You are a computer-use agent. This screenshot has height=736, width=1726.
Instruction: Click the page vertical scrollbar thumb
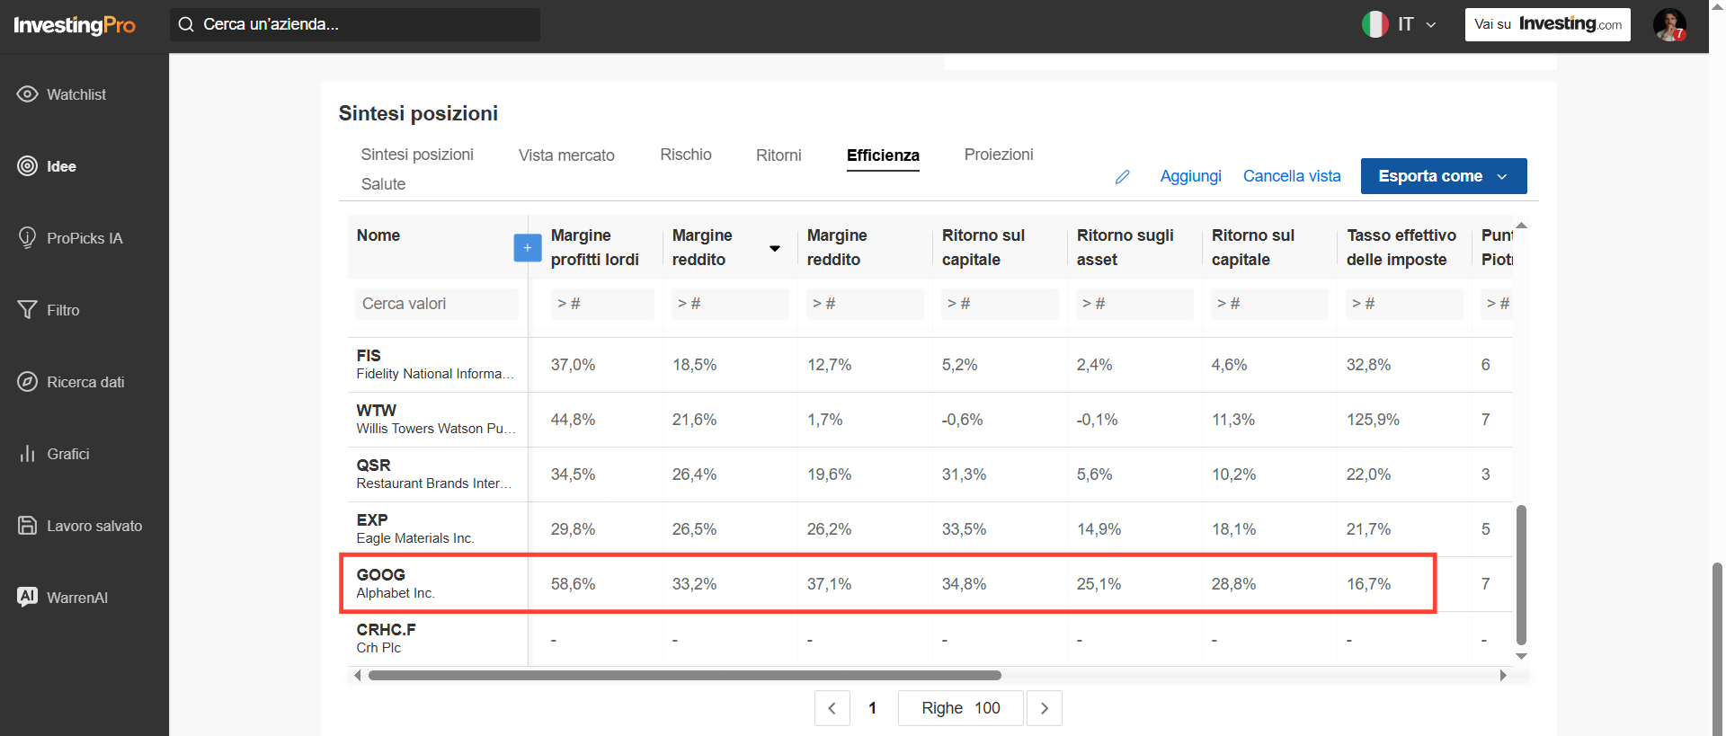pos(1717,649)
